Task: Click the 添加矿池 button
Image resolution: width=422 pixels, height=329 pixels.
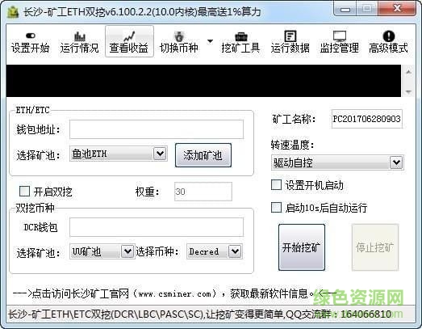Action: 203,155
